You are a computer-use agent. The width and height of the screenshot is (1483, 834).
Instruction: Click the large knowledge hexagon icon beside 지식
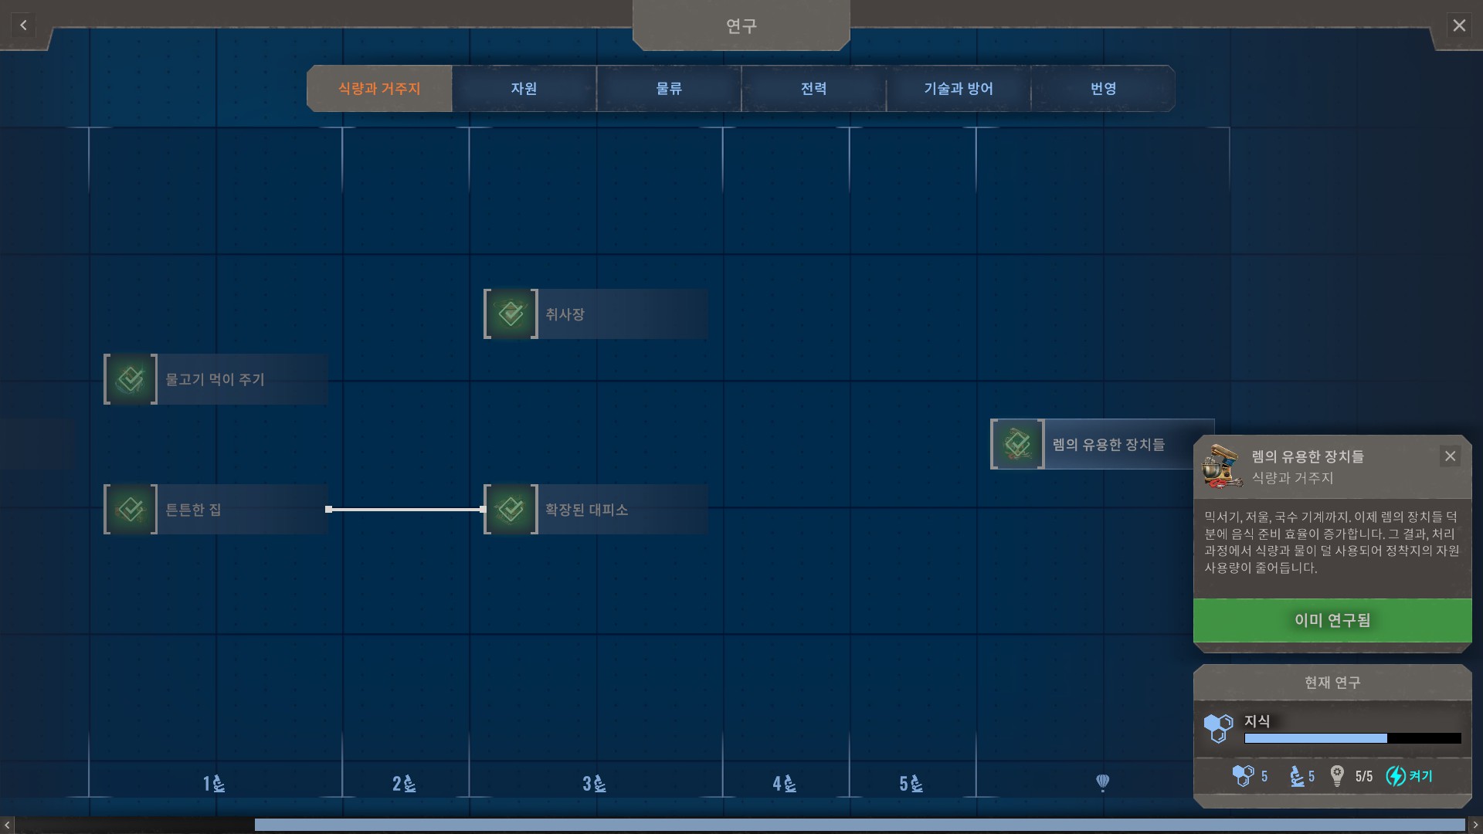point(1218,727)
